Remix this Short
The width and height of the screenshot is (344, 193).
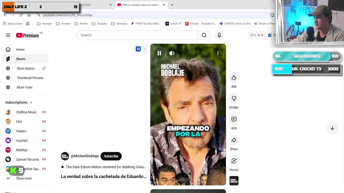coord(234,161)
